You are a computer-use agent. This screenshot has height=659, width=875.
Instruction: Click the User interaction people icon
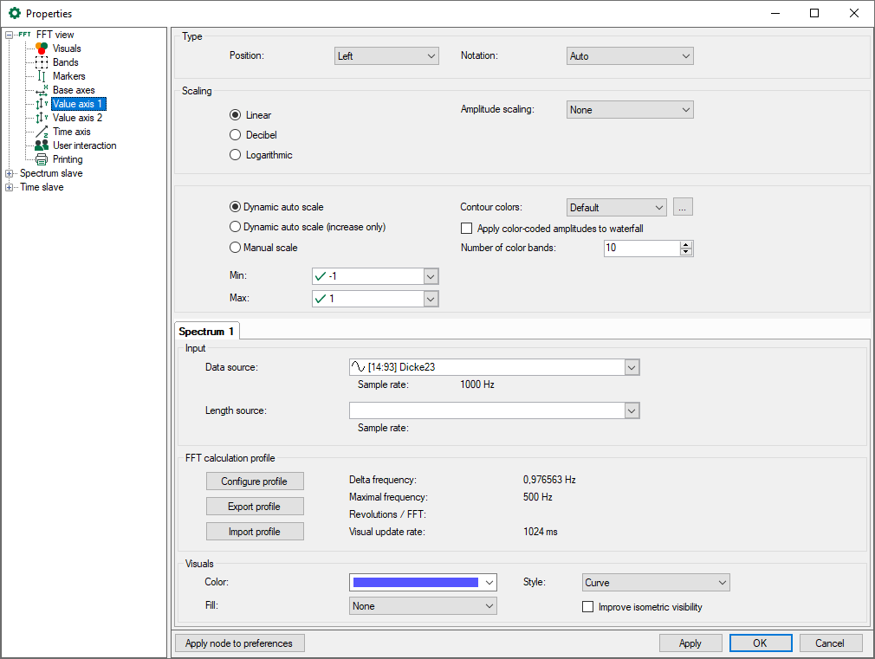[x=42, y=145]
